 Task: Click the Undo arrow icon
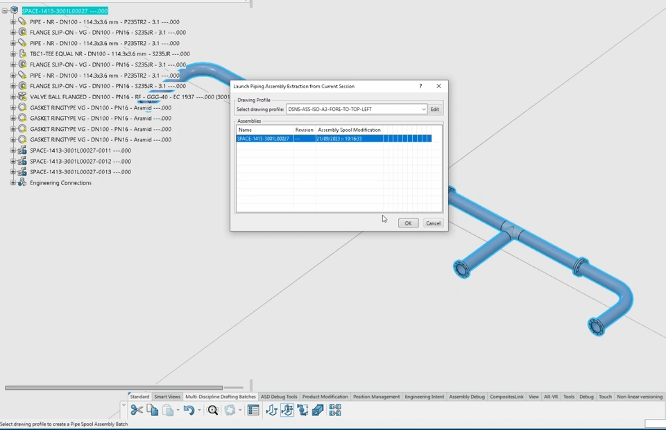tap(189, 410)
